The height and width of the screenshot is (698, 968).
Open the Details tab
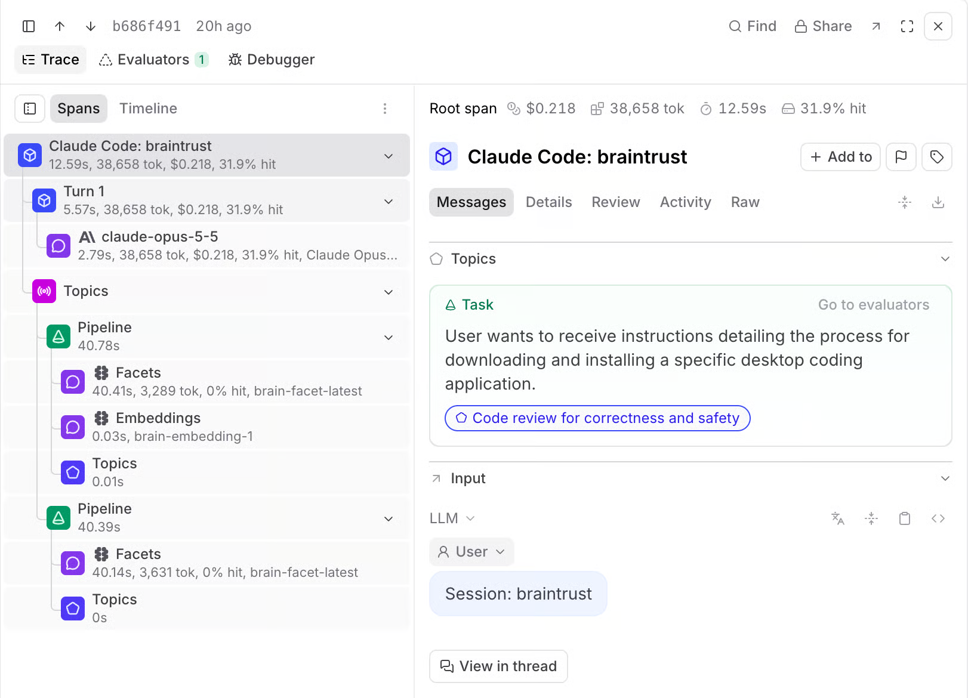click(x=548, y=202)
